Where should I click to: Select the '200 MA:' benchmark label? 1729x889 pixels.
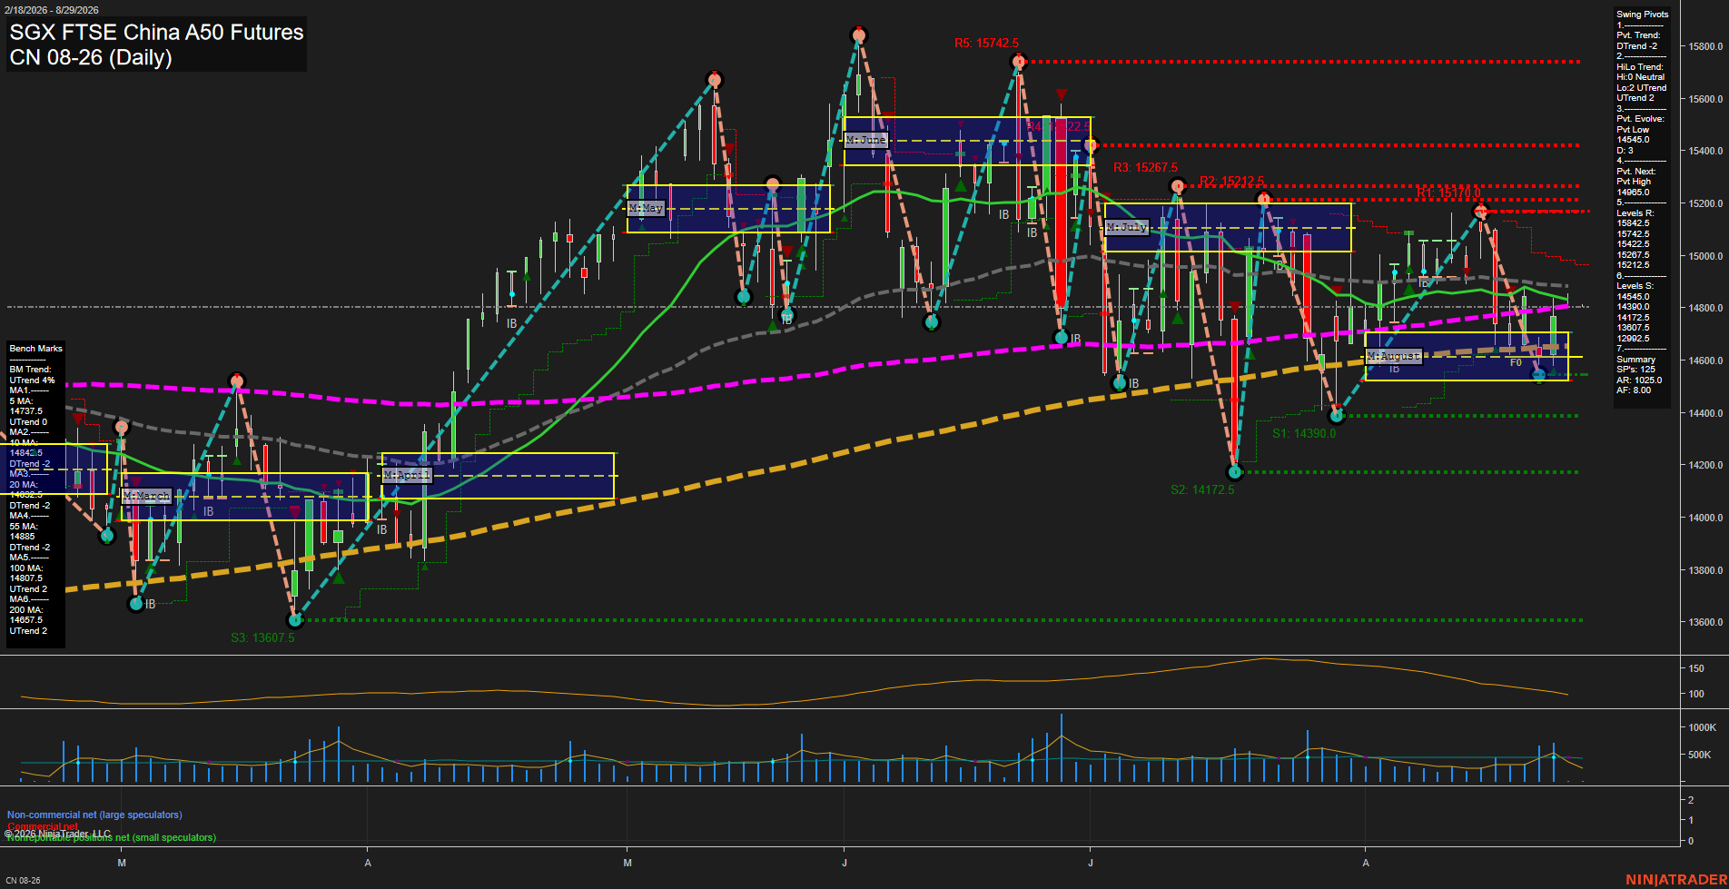(25, 610)
